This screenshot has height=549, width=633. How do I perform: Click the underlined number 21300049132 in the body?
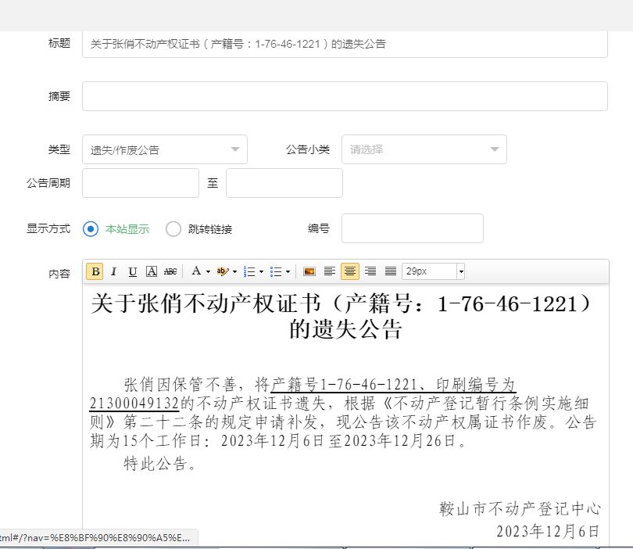tap(134, 404)
